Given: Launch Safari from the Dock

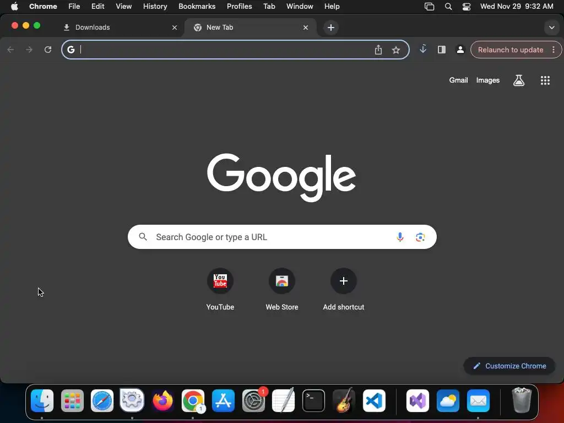Looking at the screenshot, I should coord(102,400).
